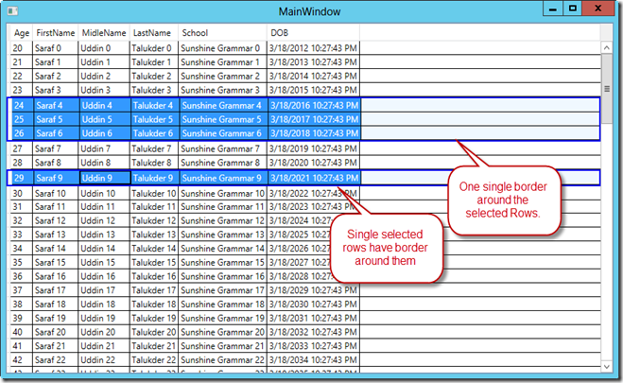Screen dimensions: 623x383
Task: Click Age cell '29'
Action: (x=22, y=178)
